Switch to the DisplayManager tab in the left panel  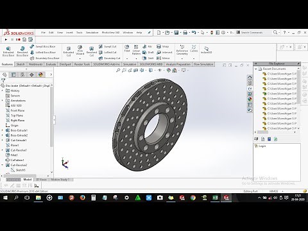pyautogui.click(x=40, y=74)
